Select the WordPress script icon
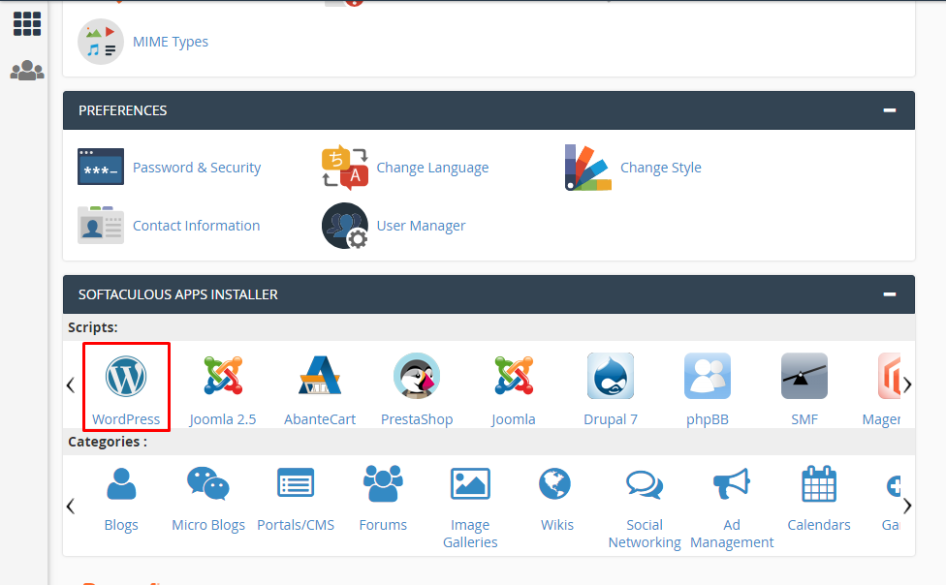946x585 pixels. pyautogui.click(x=126, y=377)
